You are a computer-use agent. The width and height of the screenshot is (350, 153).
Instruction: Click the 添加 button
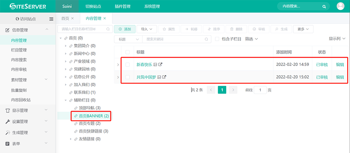click(125, 29)
